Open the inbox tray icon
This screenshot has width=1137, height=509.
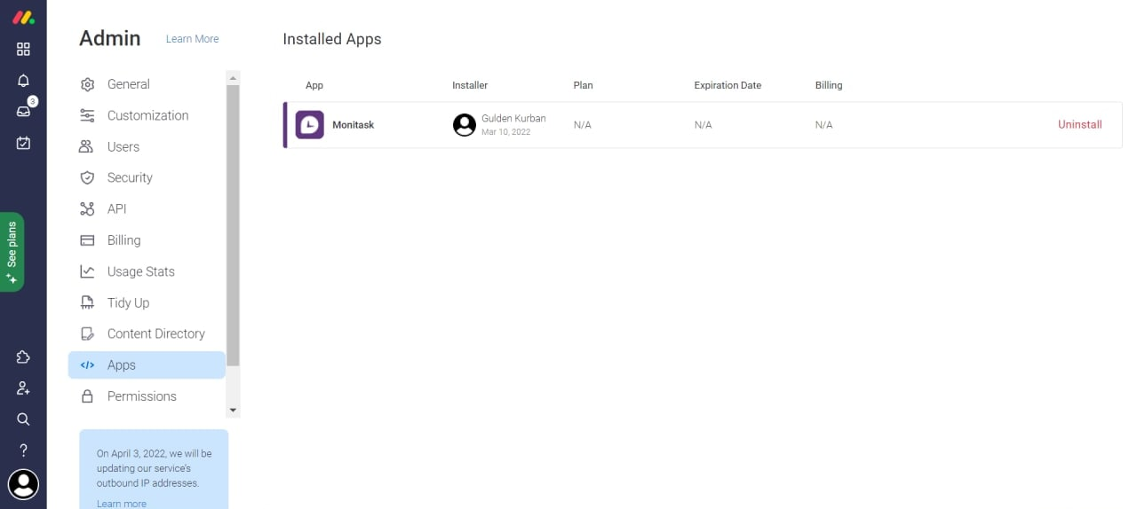(x=23, y=112)
